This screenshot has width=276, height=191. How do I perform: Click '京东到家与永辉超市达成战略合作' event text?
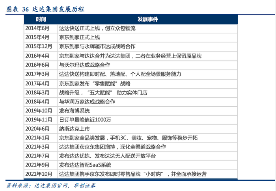tap(97, 46)
